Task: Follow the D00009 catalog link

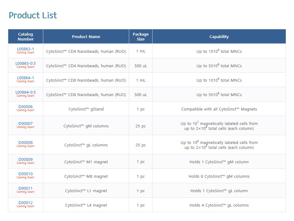Action: click(x=25, y=160)
